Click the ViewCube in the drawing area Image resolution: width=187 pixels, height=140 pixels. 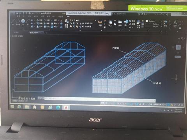[x=178, y=47]
